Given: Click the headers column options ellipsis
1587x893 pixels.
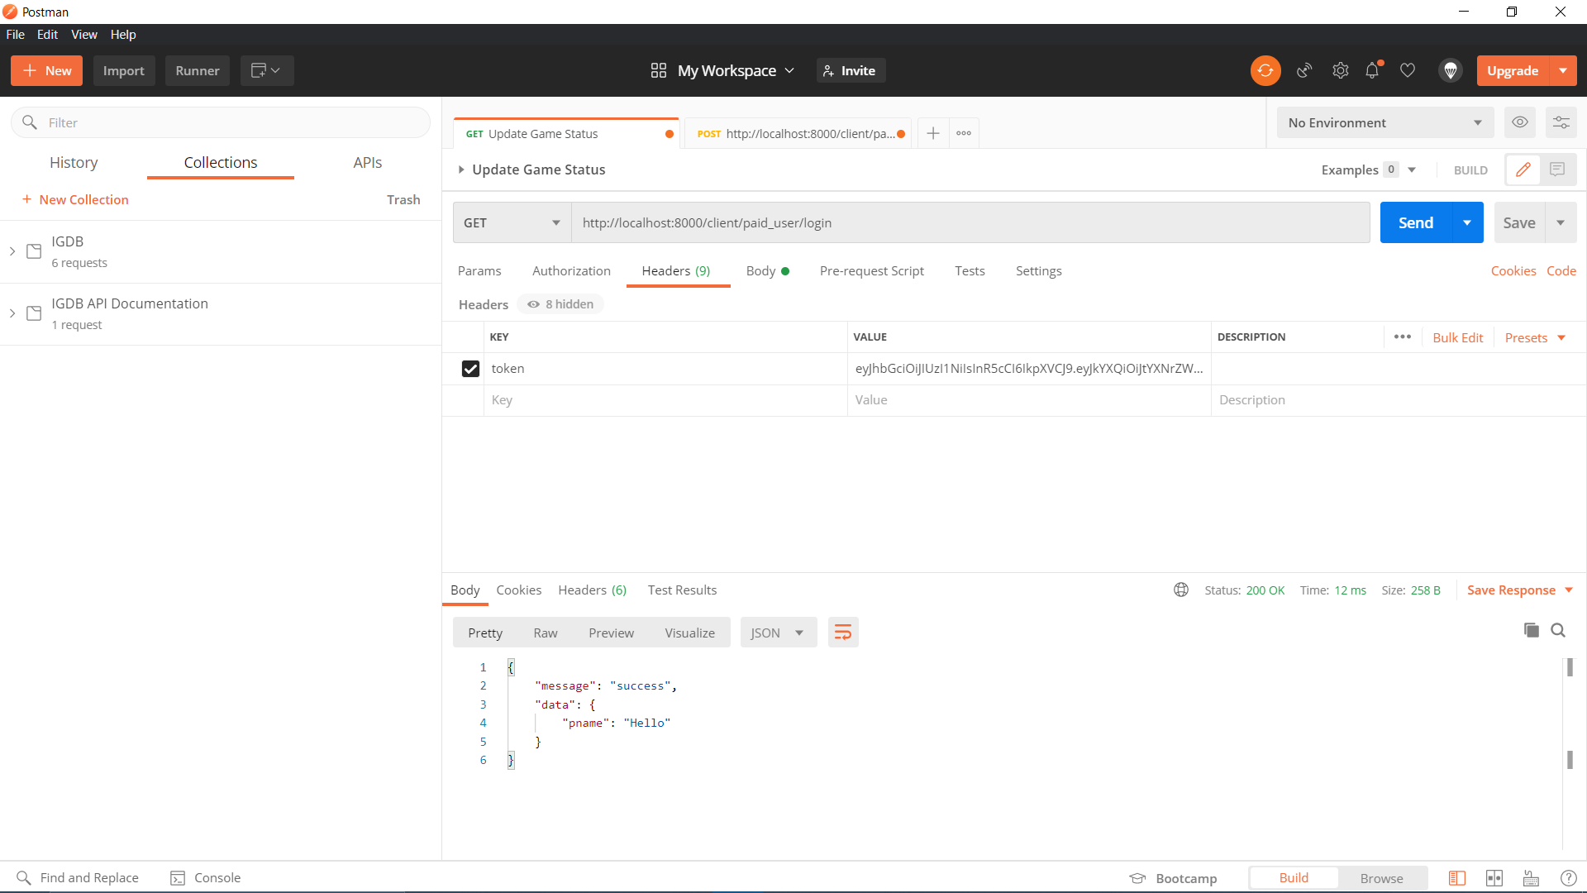Looking at the screenshot, I should [1403, 337].
